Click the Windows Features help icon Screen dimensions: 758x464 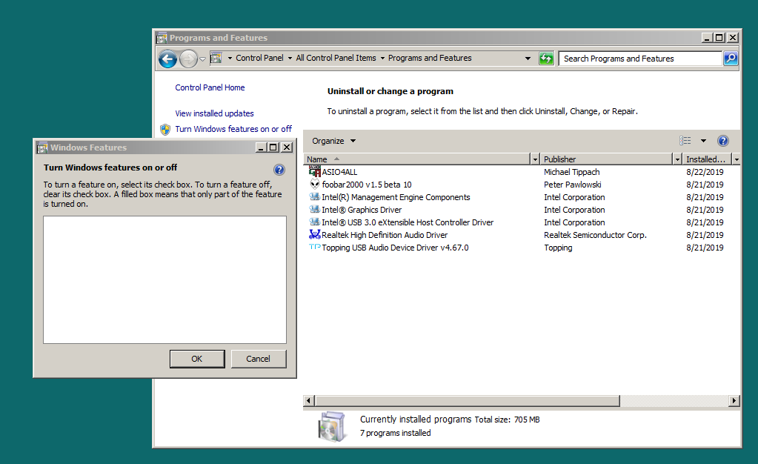[x=279, y=169]
